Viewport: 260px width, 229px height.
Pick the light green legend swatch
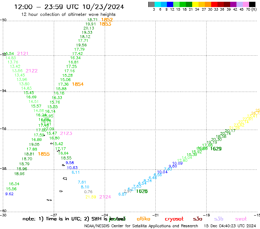pos(176,4)
